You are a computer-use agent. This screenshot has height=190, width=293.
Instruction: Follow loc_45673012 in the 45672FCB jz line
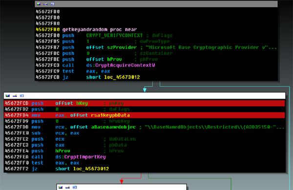(122, 77)
